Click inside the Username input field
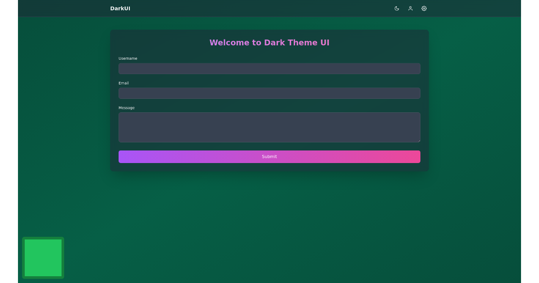This screenshot has height=283, width=539. coord(269,68)
